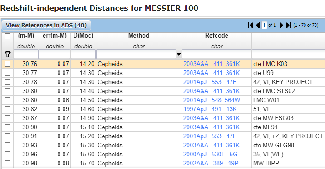
Task: Select checkbox for cte MW FSG03 row
Action: point(7,118)
